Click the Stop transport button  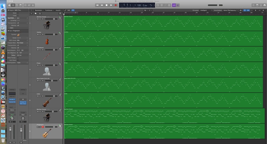(x=107, y=5)
